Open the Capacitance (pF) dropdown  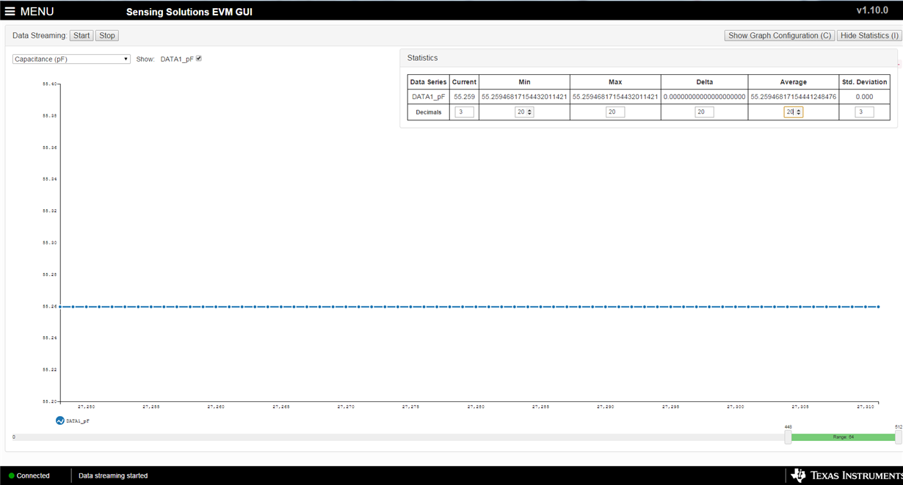pos(71,59)
